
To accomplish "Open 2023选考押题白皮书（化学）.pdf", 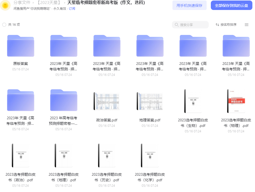I will (150, 155).
